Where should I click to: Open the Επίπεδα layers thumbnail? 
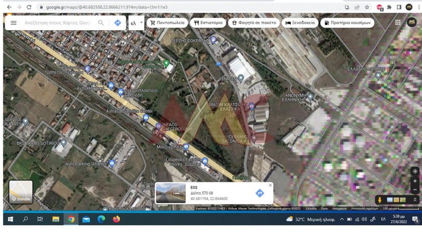coord(21,192)
